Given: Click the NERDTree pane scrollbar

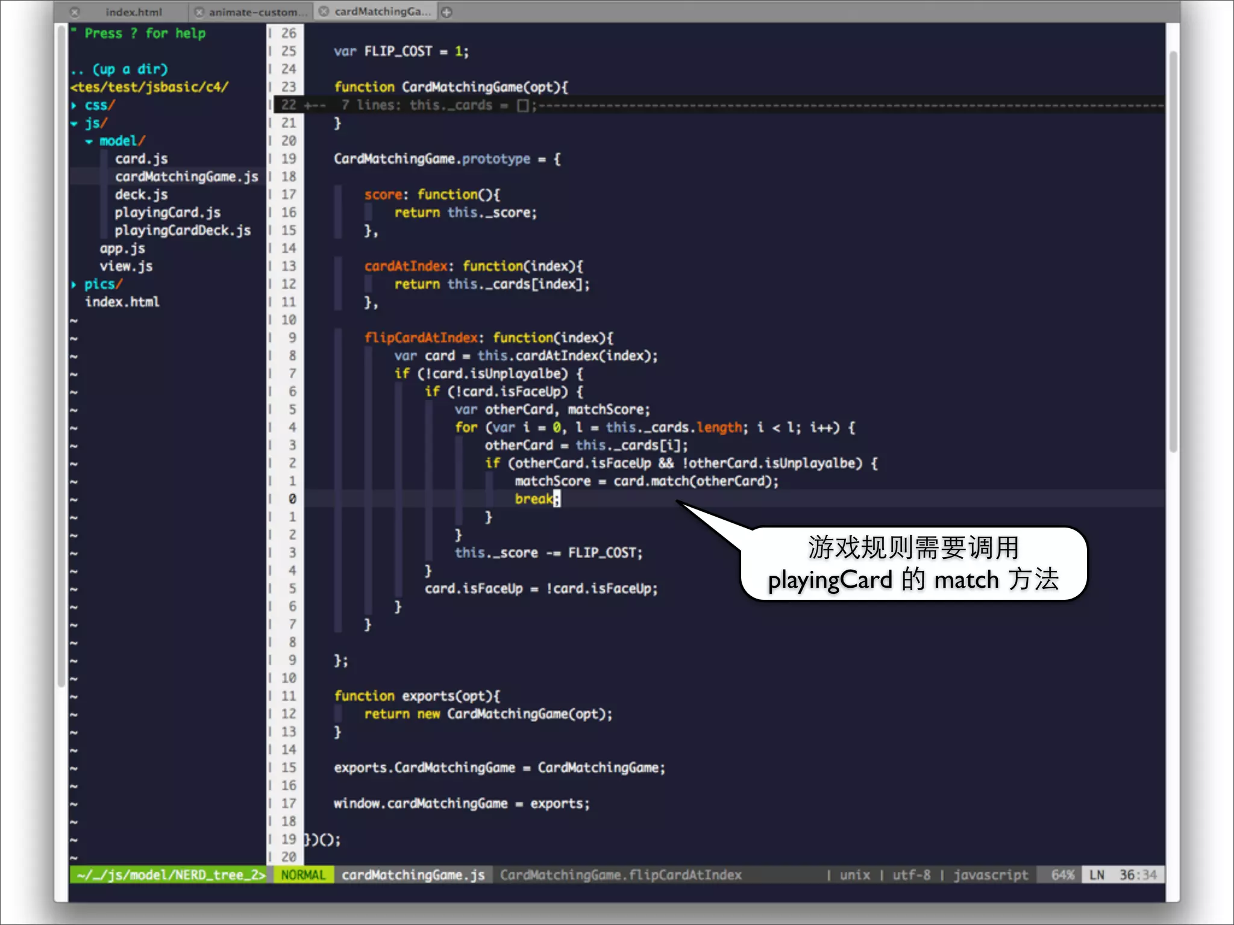Looking at the screenshot, I should coord(61,355).
